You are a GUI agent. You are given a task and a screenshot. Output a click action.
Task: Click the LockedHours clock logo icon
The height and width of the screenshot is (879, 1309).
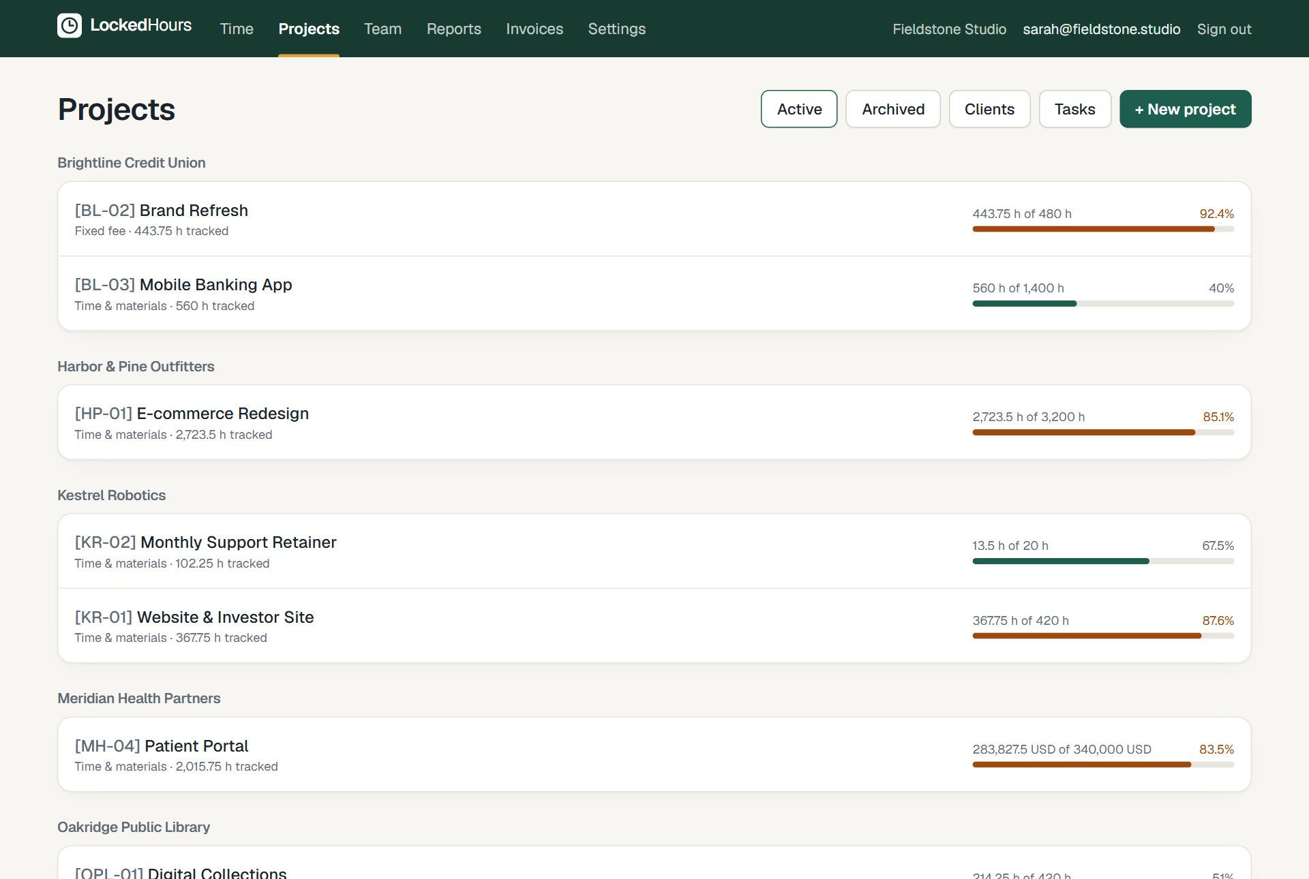[70, 26]
